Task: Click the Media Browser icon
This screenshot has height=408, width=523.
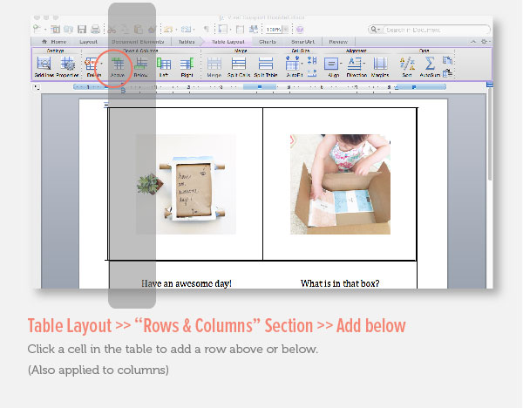Action: coord(254,30)
